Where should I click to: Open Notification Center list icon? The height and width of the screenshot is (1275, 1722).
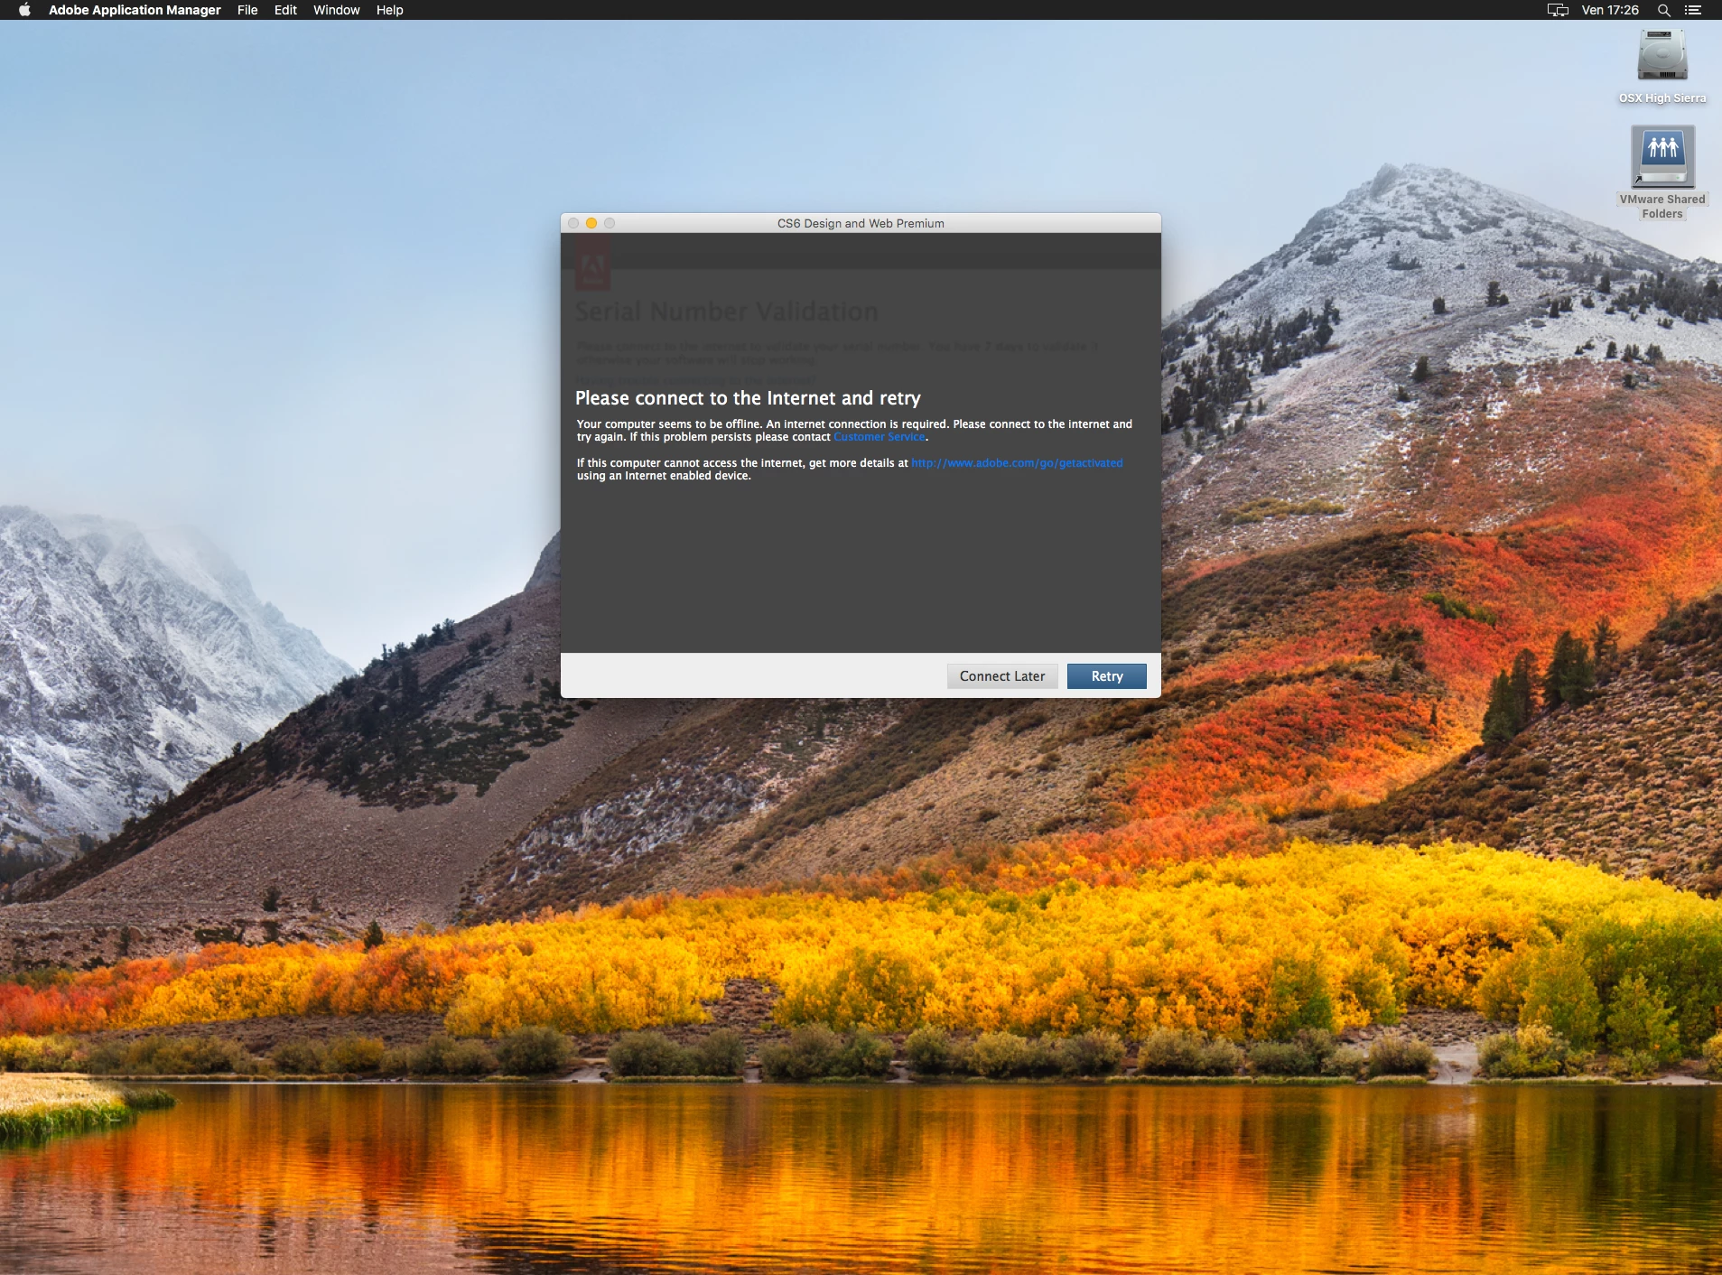pyautogui.click(x=1693, y=10)
